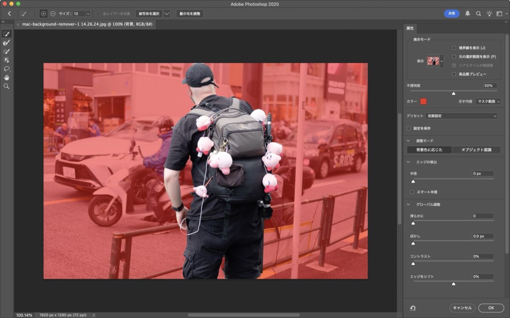Select the 属性 panel tab
510x318 pixels.
(x=410, y=28)
